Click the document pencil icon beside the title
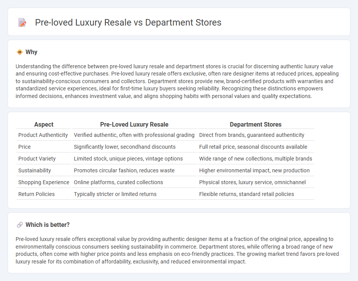Image resolution: width=358 pixels, height=281 pixels. click(22, 22)
